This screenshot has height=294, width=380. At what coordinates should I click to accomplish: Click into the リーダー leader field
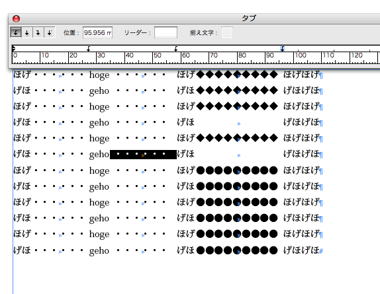[166, 32]
